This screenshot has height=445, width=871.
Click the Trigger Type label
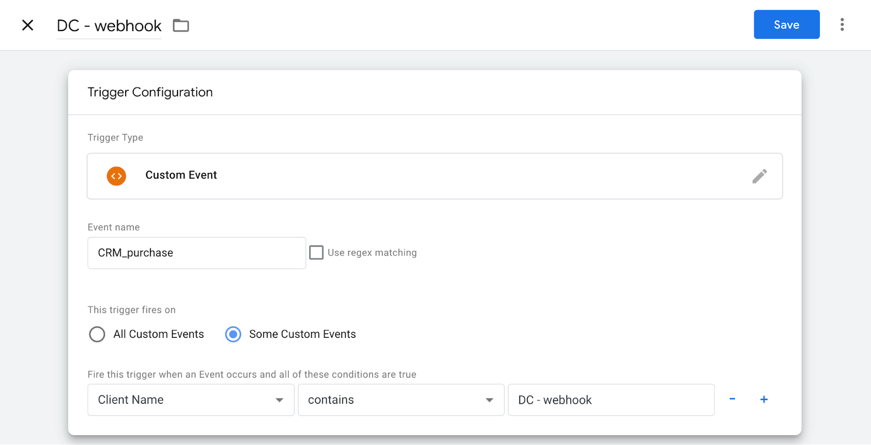click(x=115, y=138)
